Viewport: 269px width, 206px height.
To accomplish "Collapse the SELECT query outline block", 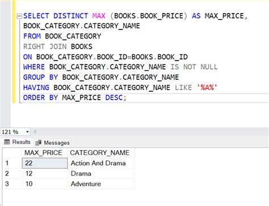I will click(x=19, y=16).
